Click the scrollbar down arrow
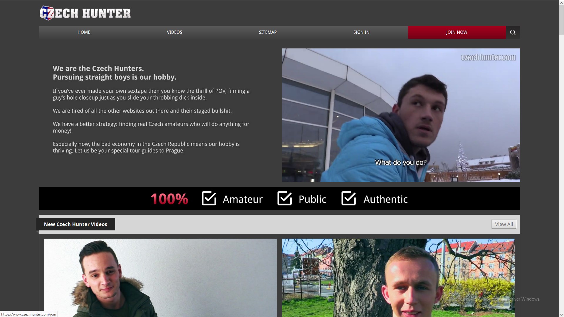The image size is (564, 317). point(561,314)
